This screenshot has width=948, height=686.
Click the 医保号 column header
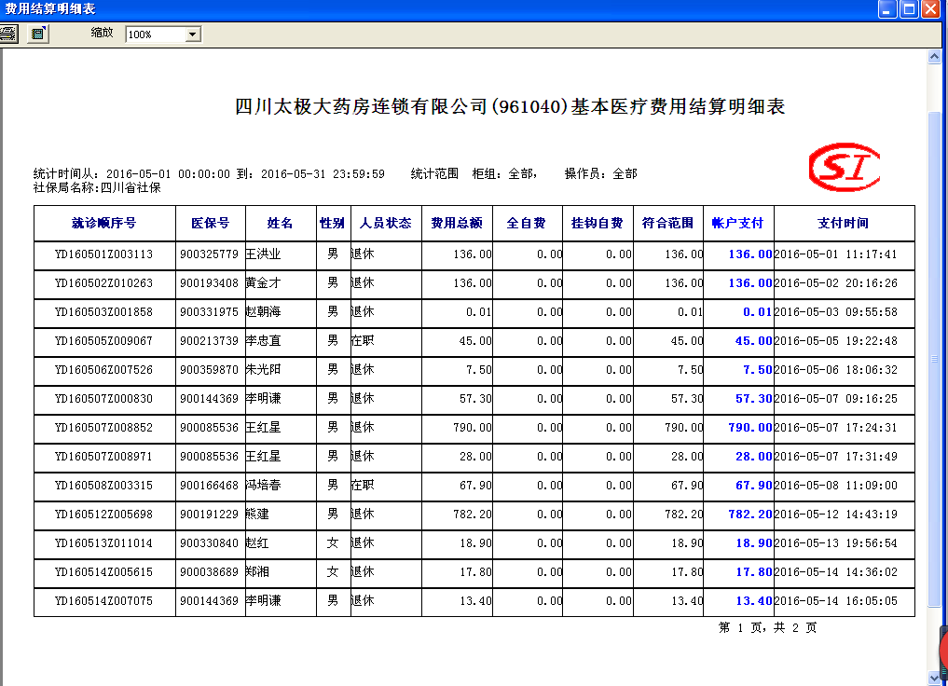(211, 224)
